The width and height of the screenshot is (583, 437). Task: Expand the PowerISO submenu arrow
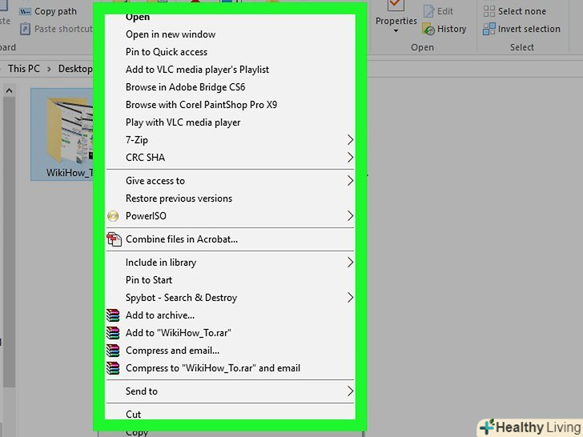(350, 216)
